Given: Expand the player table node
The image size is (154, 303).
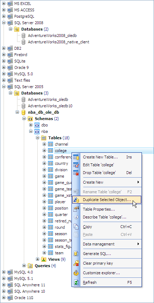Looking at the screenshot, I should pos(44,202).
